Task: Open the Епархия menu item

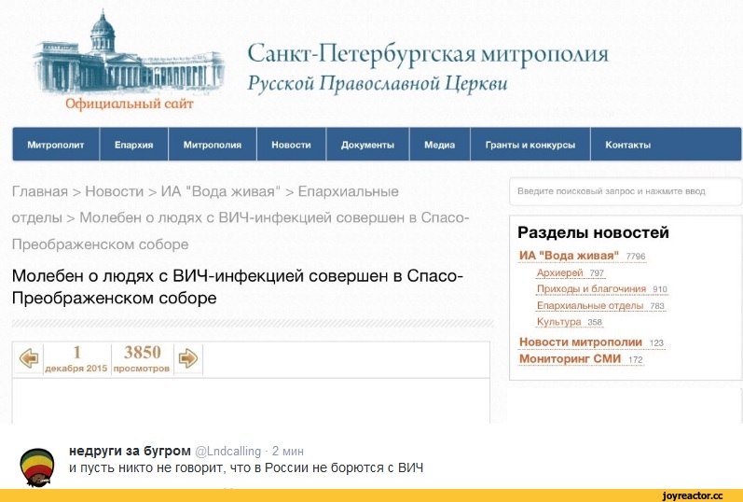Action: tap(134, 145)
